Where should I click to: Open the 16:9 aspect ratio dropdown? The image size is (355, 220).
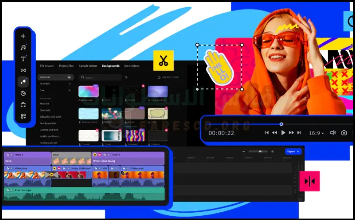tap(316, 133)
